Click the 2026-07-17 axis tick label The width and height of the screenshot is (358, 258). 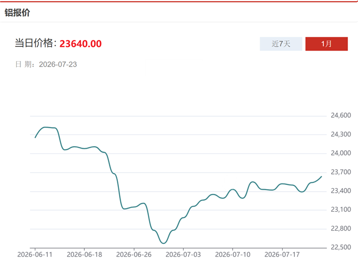pos(282,254)
